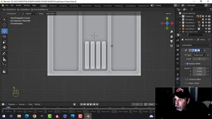This screenshot has height=119, width=212.
Task: Expand the GasCylinder tree item
Action: pos(180,26)
